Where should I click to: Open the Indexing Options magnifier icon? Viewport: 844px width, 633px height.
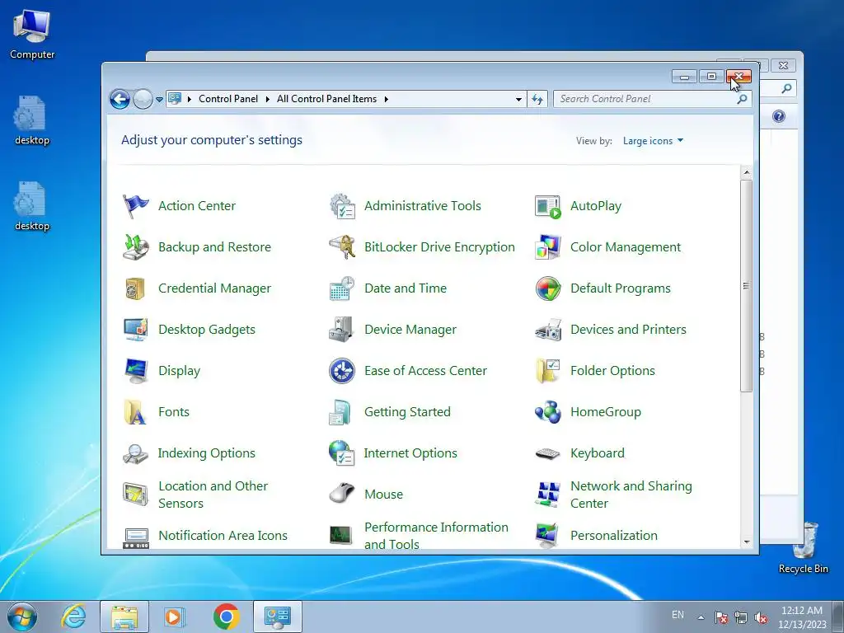coord(135,454)
